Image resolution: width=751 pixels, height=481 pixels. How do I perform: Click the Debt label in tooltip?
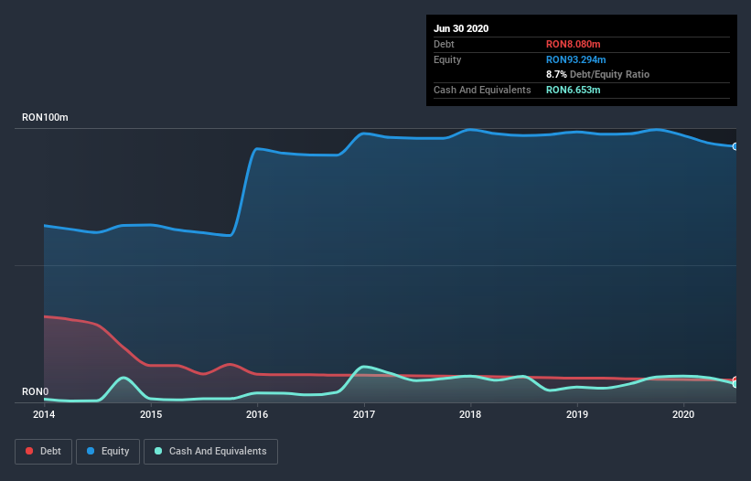(x=444, y=44)
